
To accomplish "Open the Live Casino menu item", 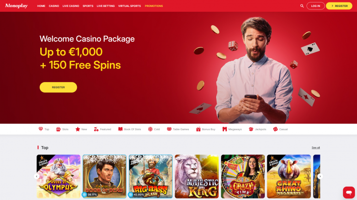I will [x=71, y=6].
